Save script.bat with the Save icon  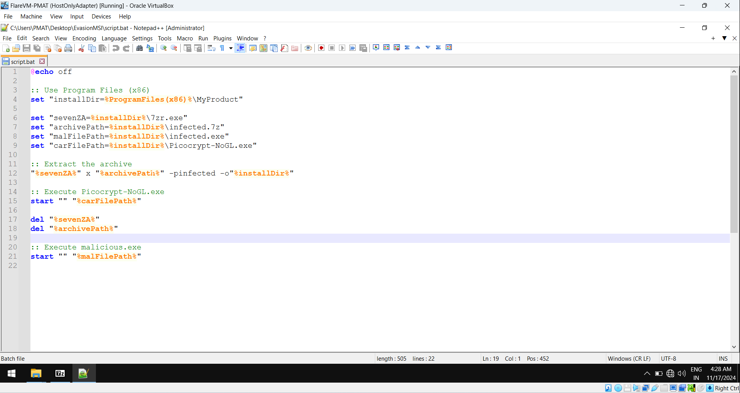[27, 48]
